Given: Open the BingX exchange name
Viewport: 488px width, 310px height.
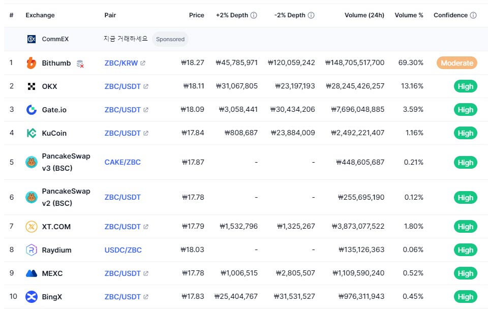Looking at the screenshot, I should point(52,297).
